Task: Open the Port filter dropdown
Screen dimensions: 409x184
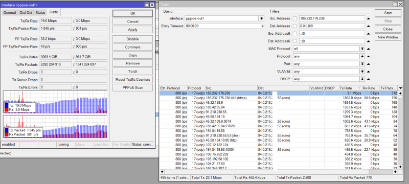Action: [x=362, y=64]
